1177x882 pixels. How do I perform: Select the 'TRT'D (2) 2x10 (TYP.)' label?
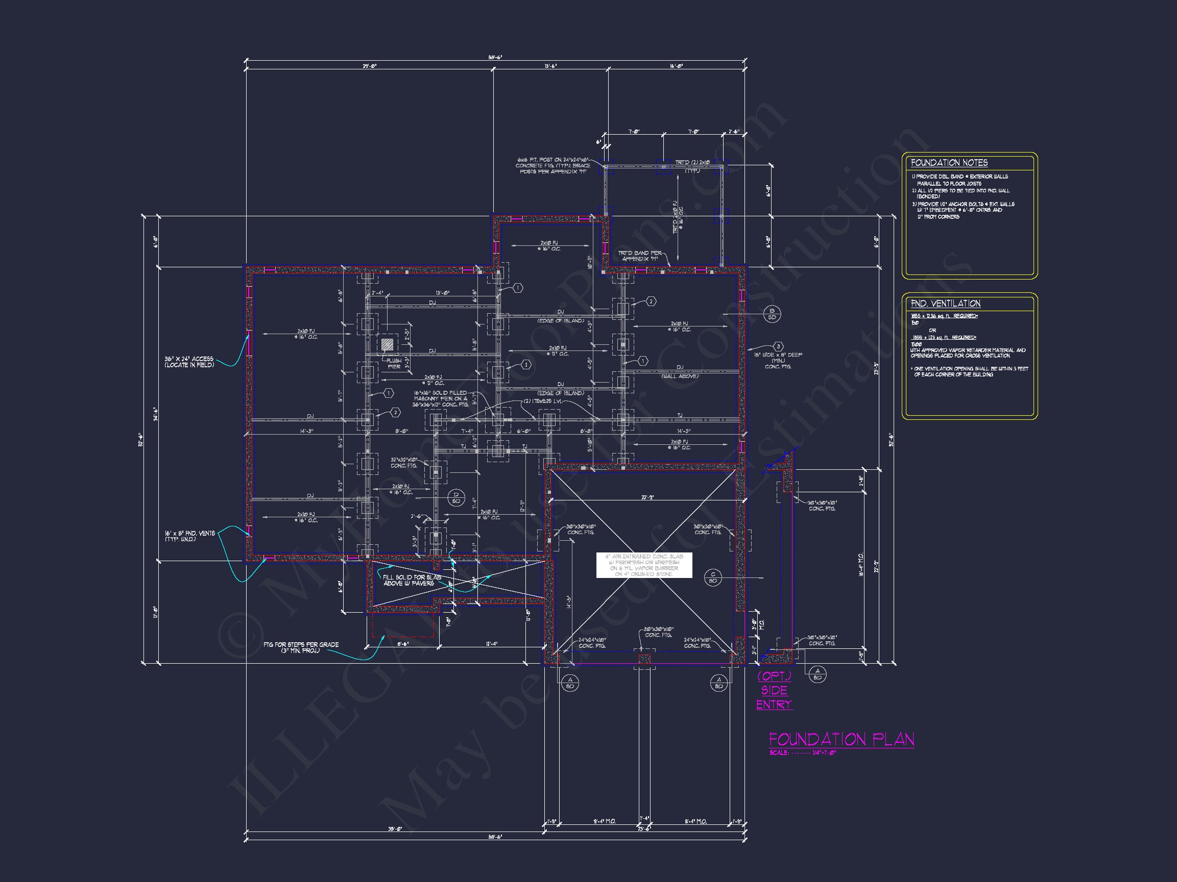692,166
